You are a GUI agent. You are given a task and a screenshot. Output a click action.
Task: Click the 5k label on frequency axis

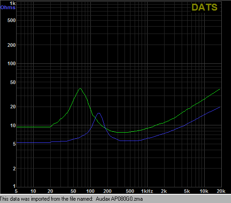[x=187, y=191]
